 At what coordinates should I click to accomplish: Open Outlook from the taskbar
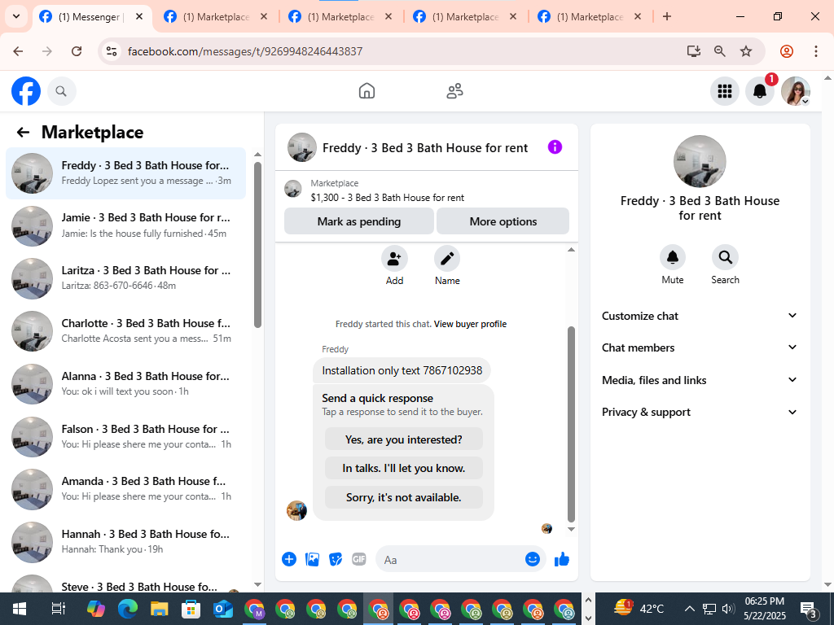[222, 609]
